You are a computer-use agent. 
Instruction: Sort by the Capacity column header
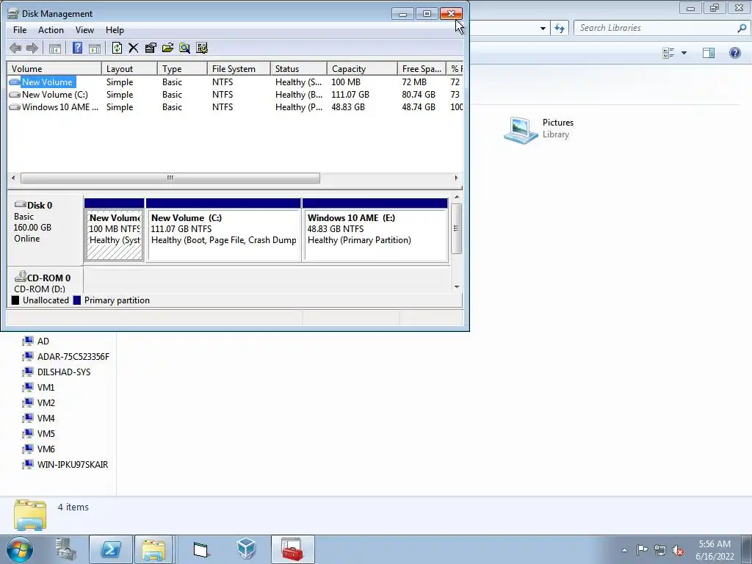tap(362, 68)
